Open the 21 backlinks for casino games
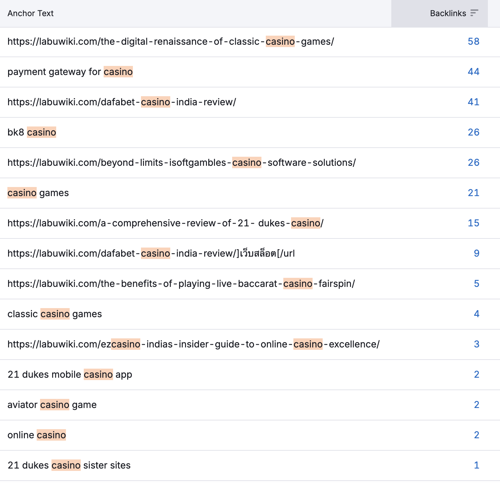The height and width of the screenshot is (483, 500). (x=474, y=193)
